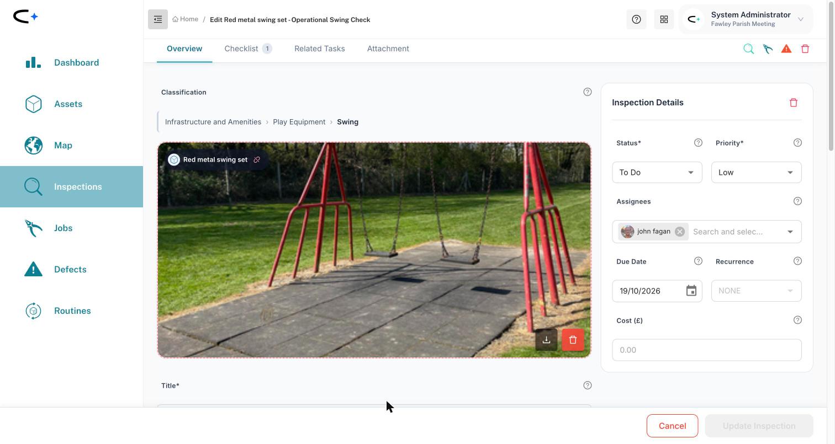Open the Recurrence dropdown showing NONE
835x444 pixels.
click(757, 291)
